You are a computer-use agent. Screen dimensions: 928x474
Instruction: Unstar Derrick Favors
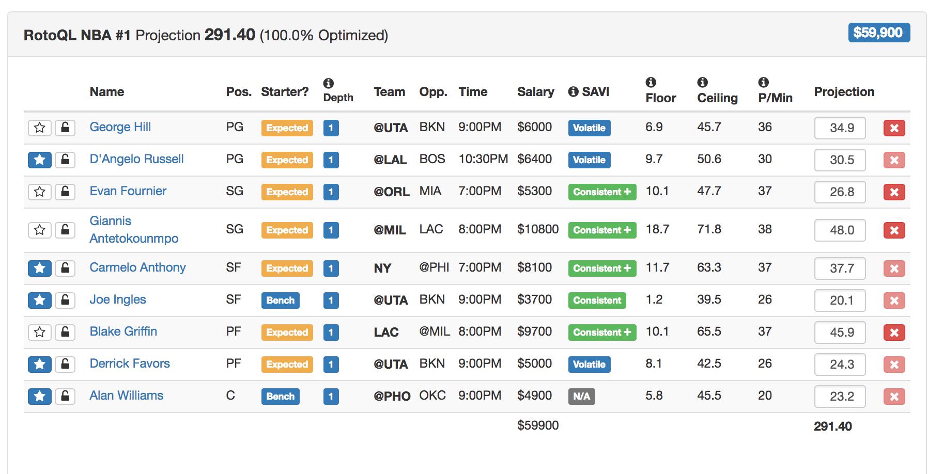[40, 364]
